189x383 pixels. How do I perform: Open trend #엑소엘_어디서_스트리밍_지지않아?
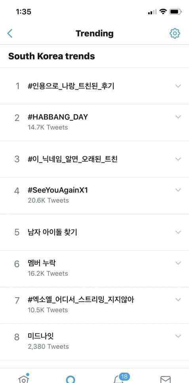click(x=94, y=305)
